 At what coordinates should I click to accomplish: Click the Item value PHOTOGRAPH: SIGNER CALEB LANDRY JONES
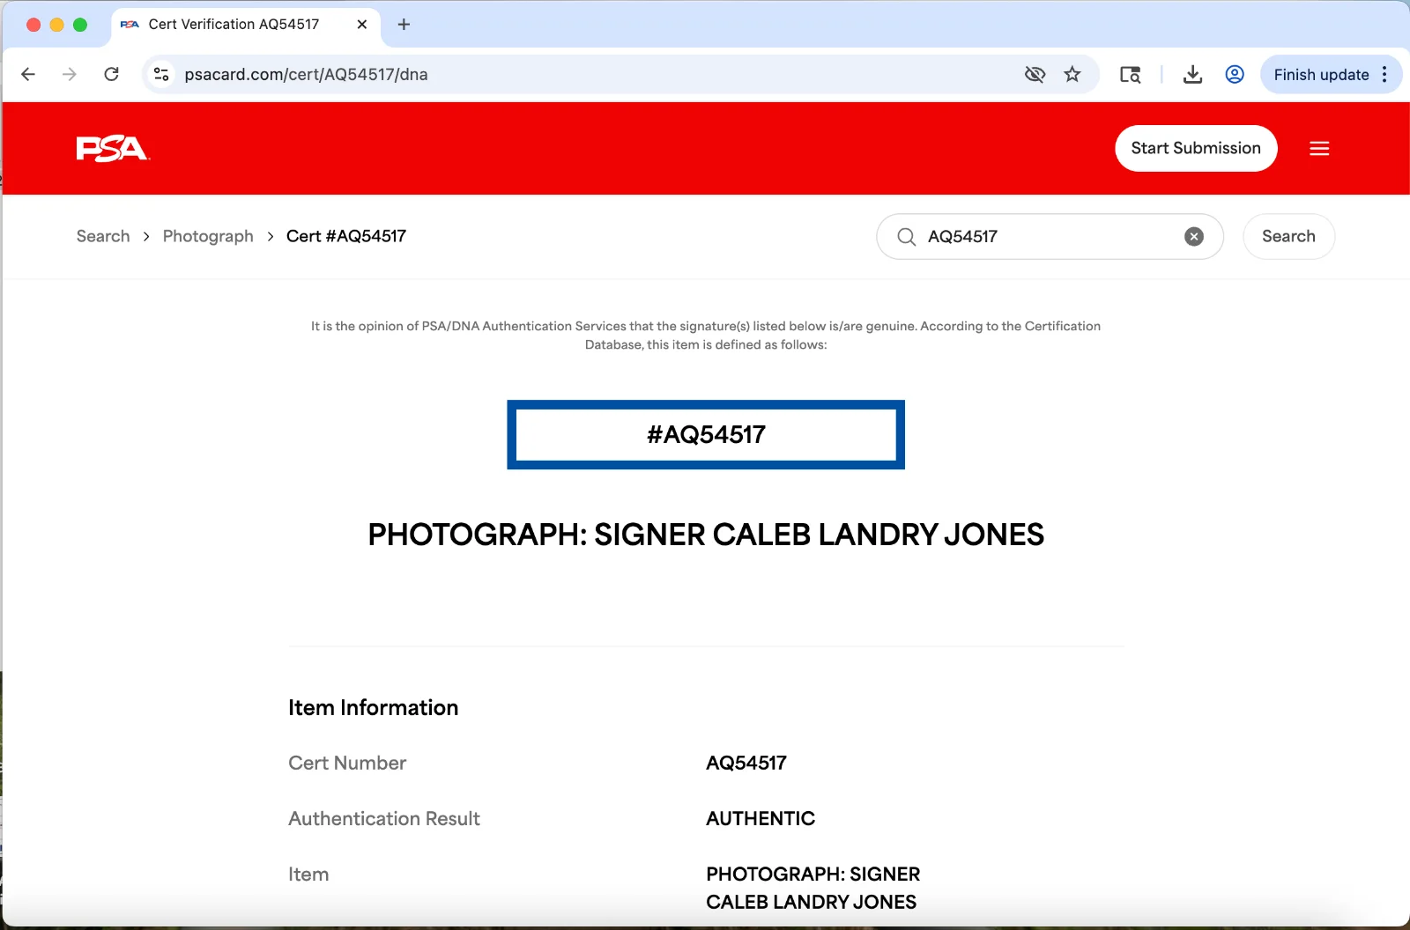[813, 889]
